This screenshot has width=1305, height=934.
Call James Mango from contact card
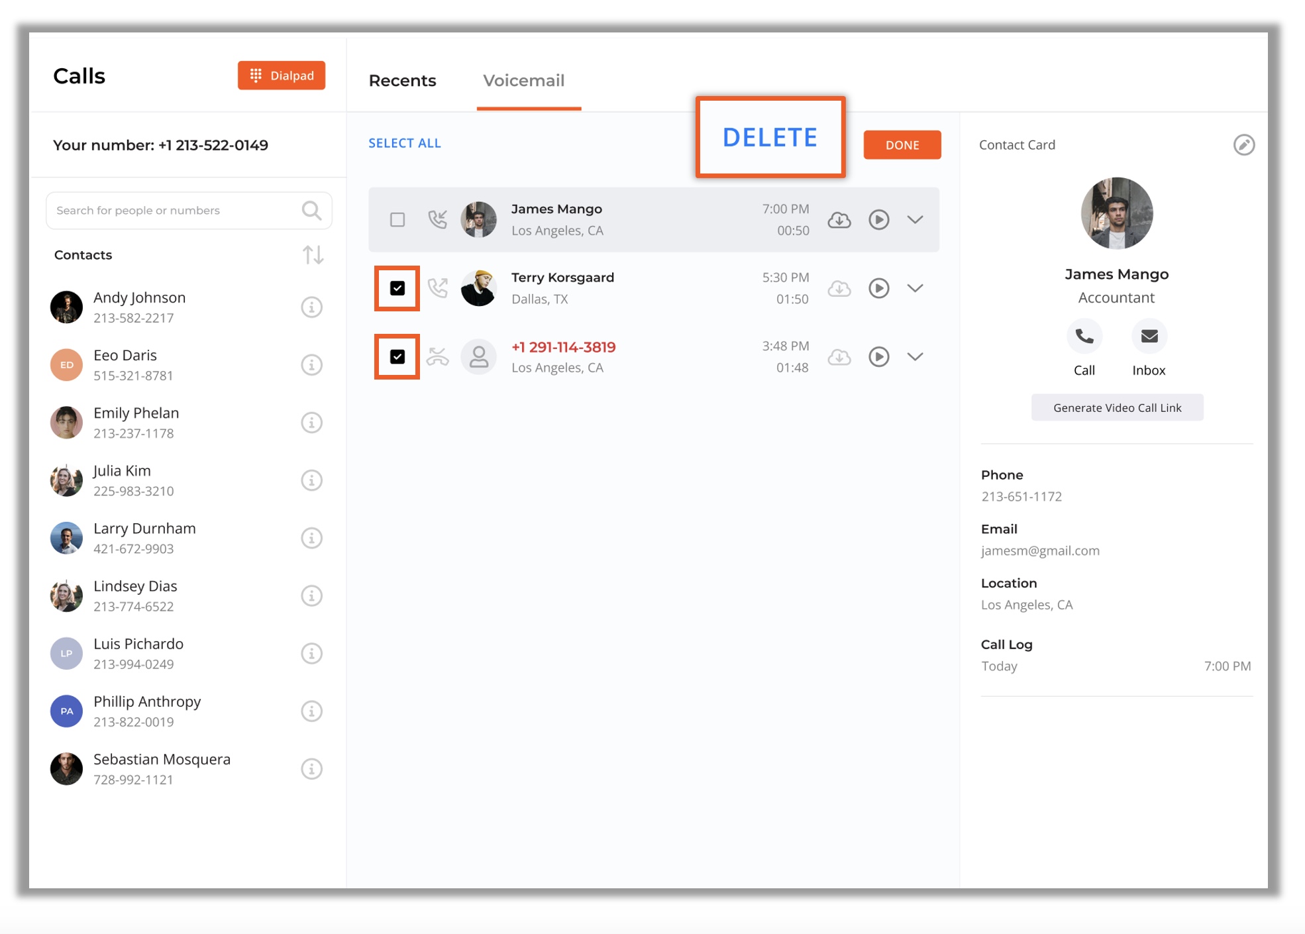coord(1084,337)
